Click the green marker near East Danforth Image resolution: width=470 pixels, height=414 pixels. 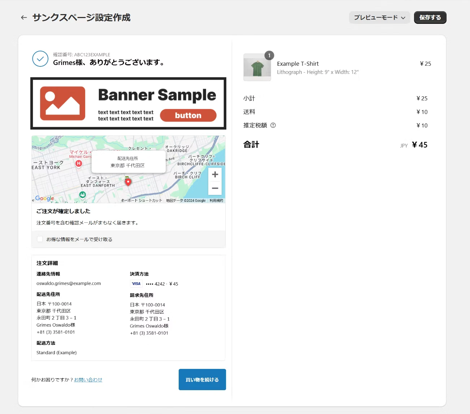click(x=83, y=195)
